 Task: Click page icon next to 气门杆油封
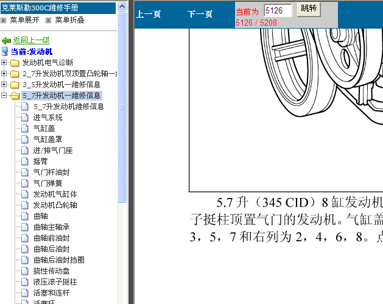25,172
